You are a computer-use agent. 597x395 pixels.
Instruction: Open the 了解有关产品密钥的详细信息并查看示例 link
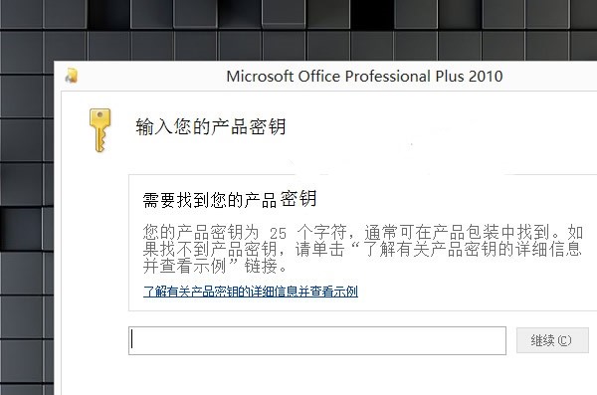251,292
